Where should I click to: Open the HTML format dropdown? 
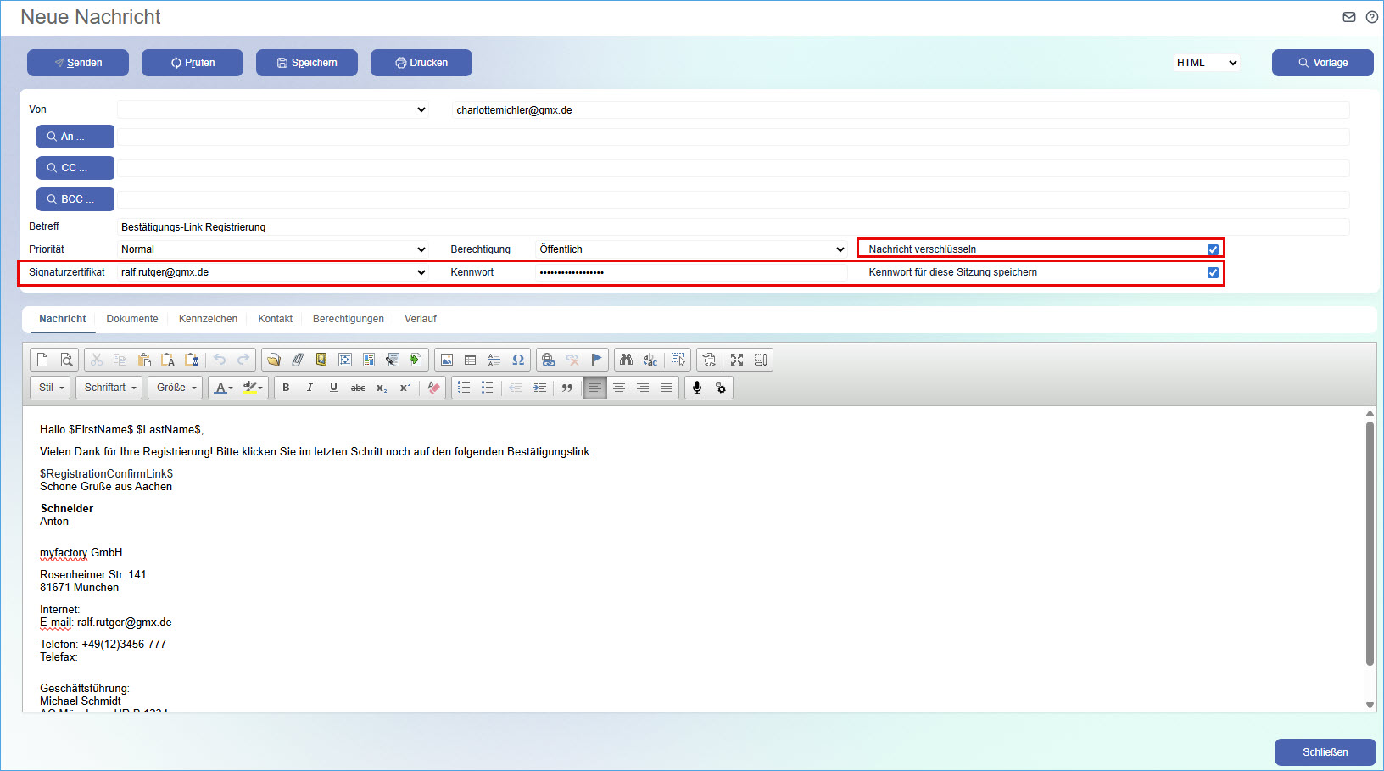tap(1207, 63)
